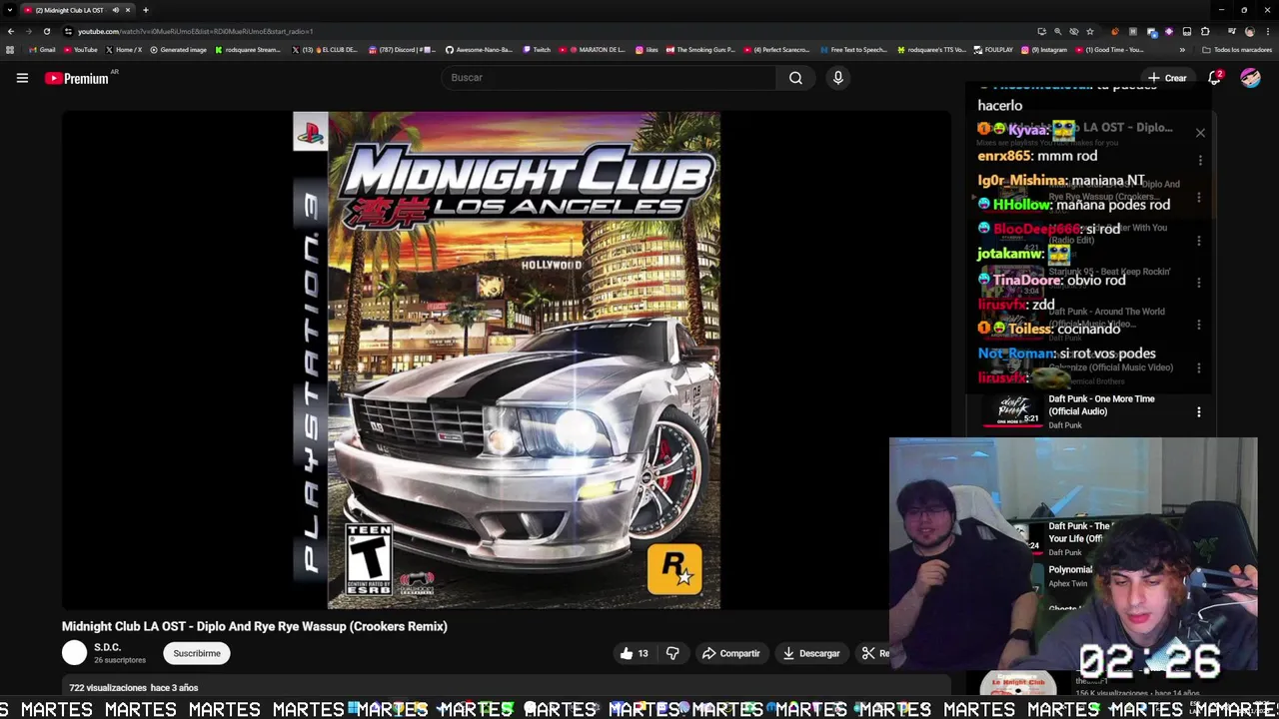The width and height of the screenshot is (1279, 719).
Task: Click the S.D.C. channel avatar
Action: coord(75,653)
